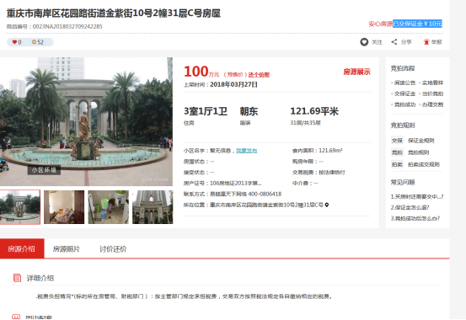Click the 3室1厅1卫 room layout text
This screenshot has height=320, width=466.
(x=206, y=111)
